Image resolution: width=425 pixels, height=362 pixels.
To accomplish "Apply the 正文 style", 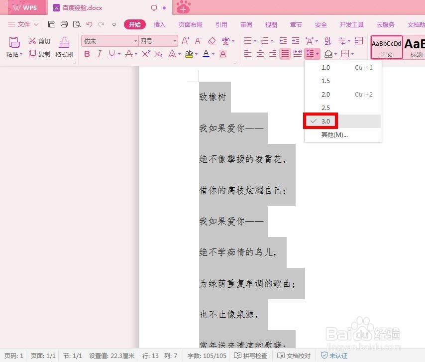I will pyautogui.click(x=386, y=47).
